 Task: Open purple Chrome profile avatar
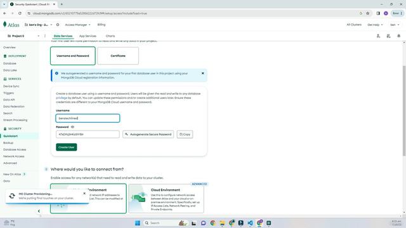tap(386, 13)
